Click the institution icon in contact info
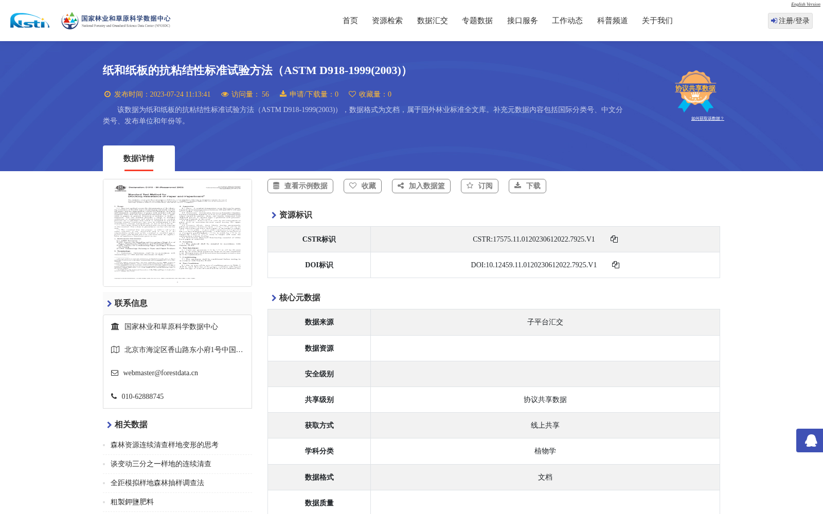 (x=115, y=326)
